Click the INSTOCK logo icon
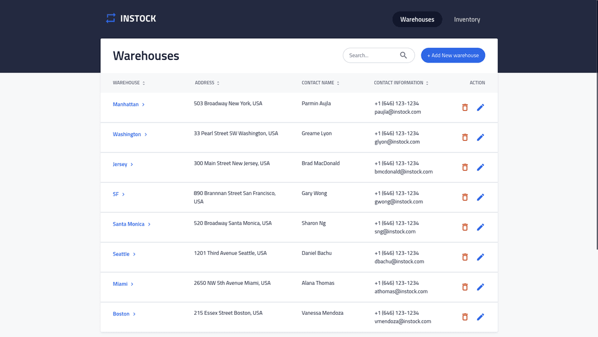Image resolution: width=598 pixels, height=337 pixels. [110, 18]
